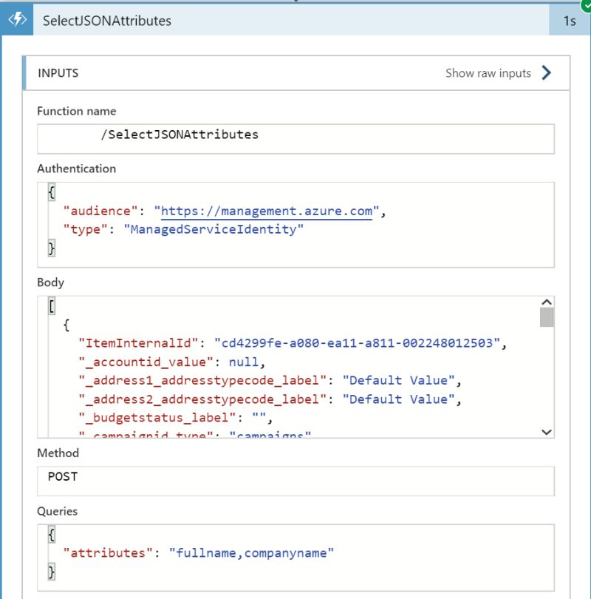Click the Queries attributes value
The height and width of the screenshot is (599, 591).
251,552
